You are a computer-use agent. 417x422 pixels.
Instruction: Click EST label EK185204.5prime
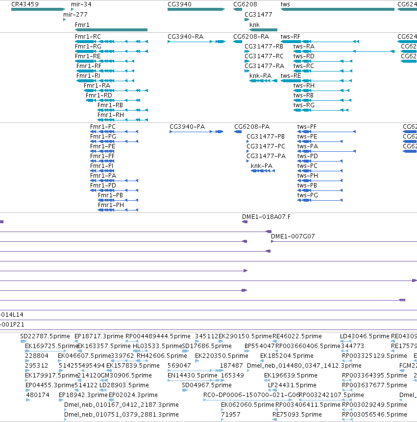coord(287,356)
